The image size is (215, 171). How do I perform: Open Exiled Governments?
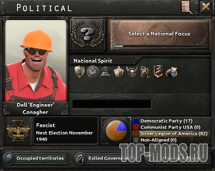[106, 159]
